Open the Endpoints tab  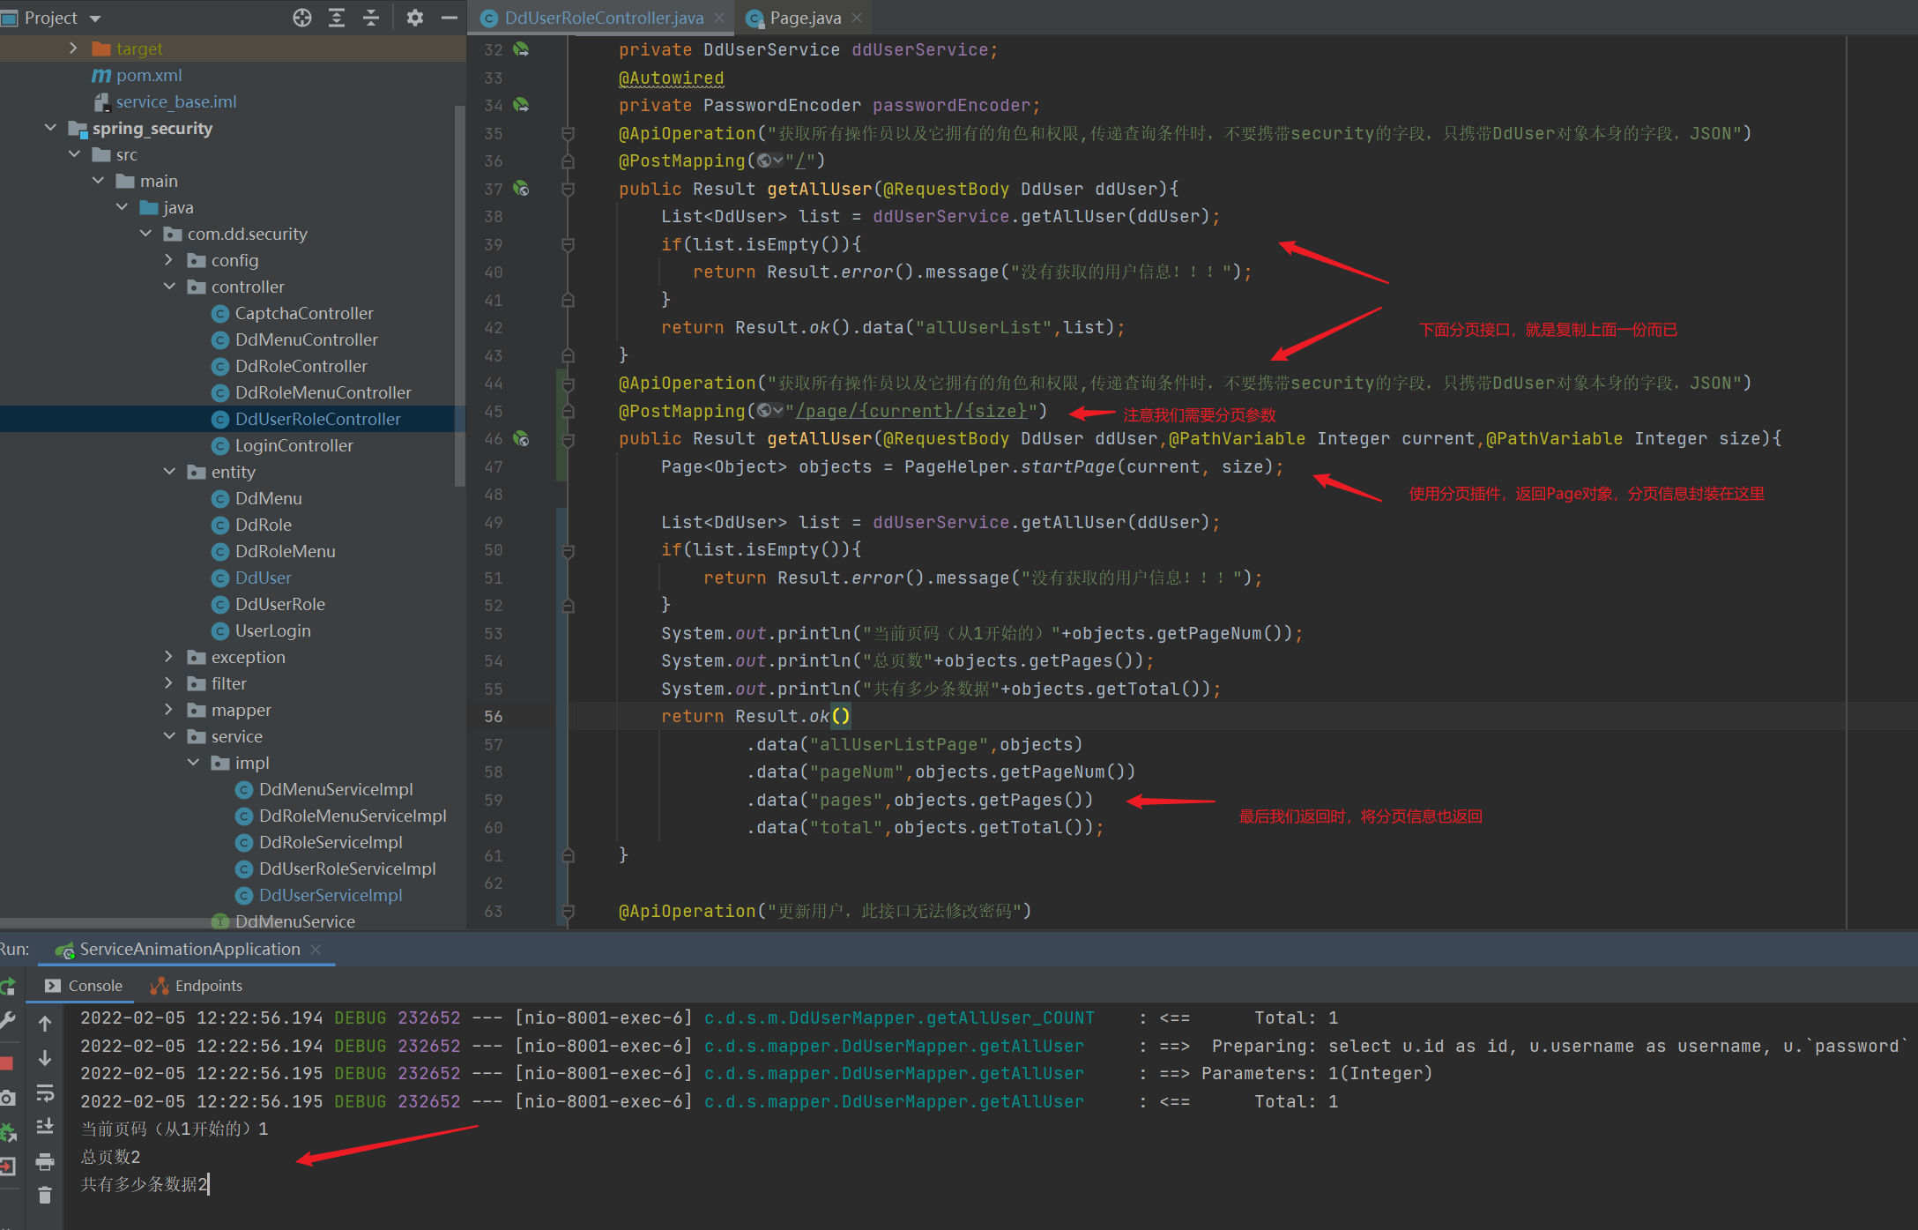click(x=206, y=985)
